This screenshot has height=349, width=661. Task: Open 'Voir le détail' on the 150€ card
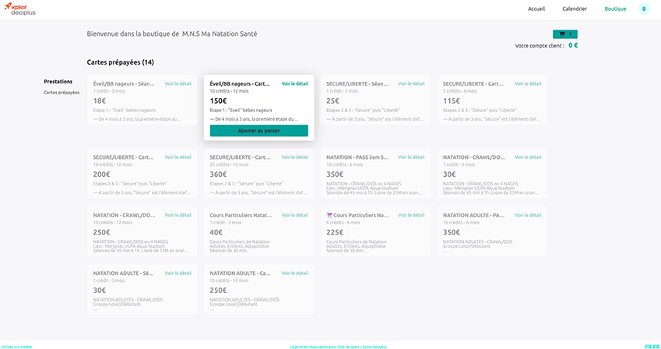[294, 83]
